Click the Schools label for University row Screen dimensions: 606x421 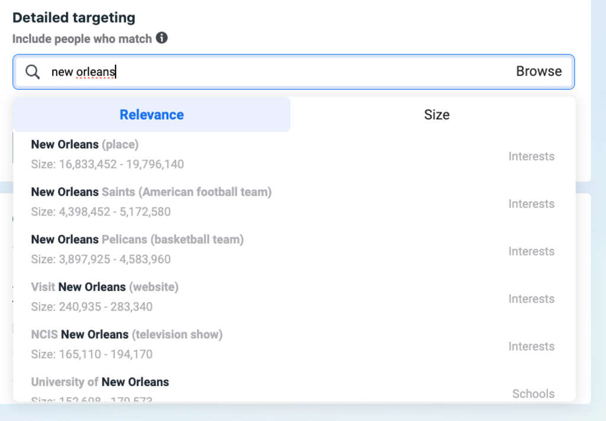tap(533, 394)
